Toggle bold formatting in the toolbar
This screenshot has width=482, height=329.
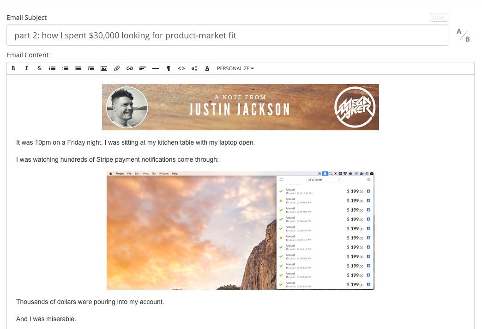coord(13,68)
